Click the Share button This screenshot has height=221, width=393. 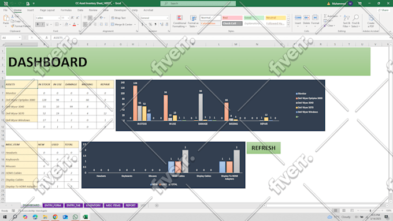[x=383, y=10]
